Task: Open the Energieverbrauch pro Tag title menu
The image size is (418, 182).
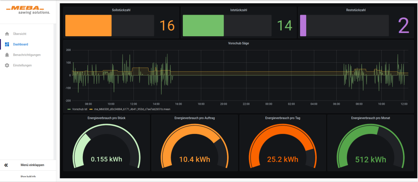Action: [x=282, y=118]
